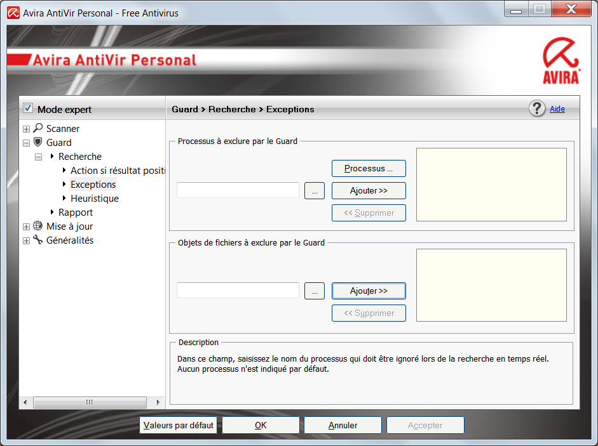The image size is (598, 446).
Task: Select Scanner in the tree
Action: tap(63, 129)
